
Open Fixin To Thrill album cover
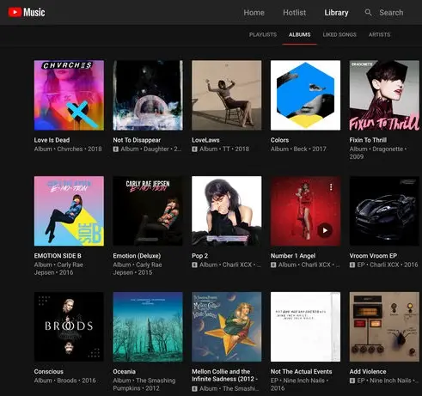[384, 95]
